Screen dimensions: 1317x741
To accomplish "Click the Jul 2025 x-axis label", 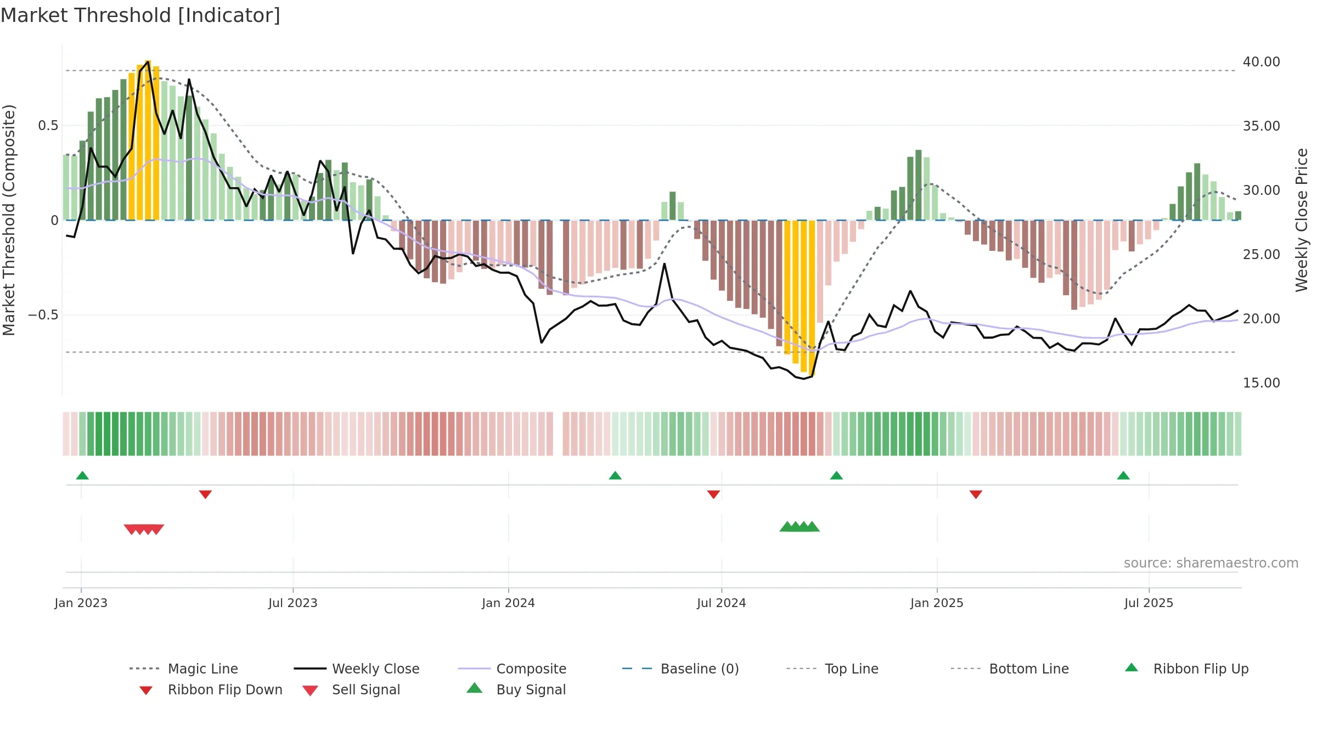I will pos(1149,603).
